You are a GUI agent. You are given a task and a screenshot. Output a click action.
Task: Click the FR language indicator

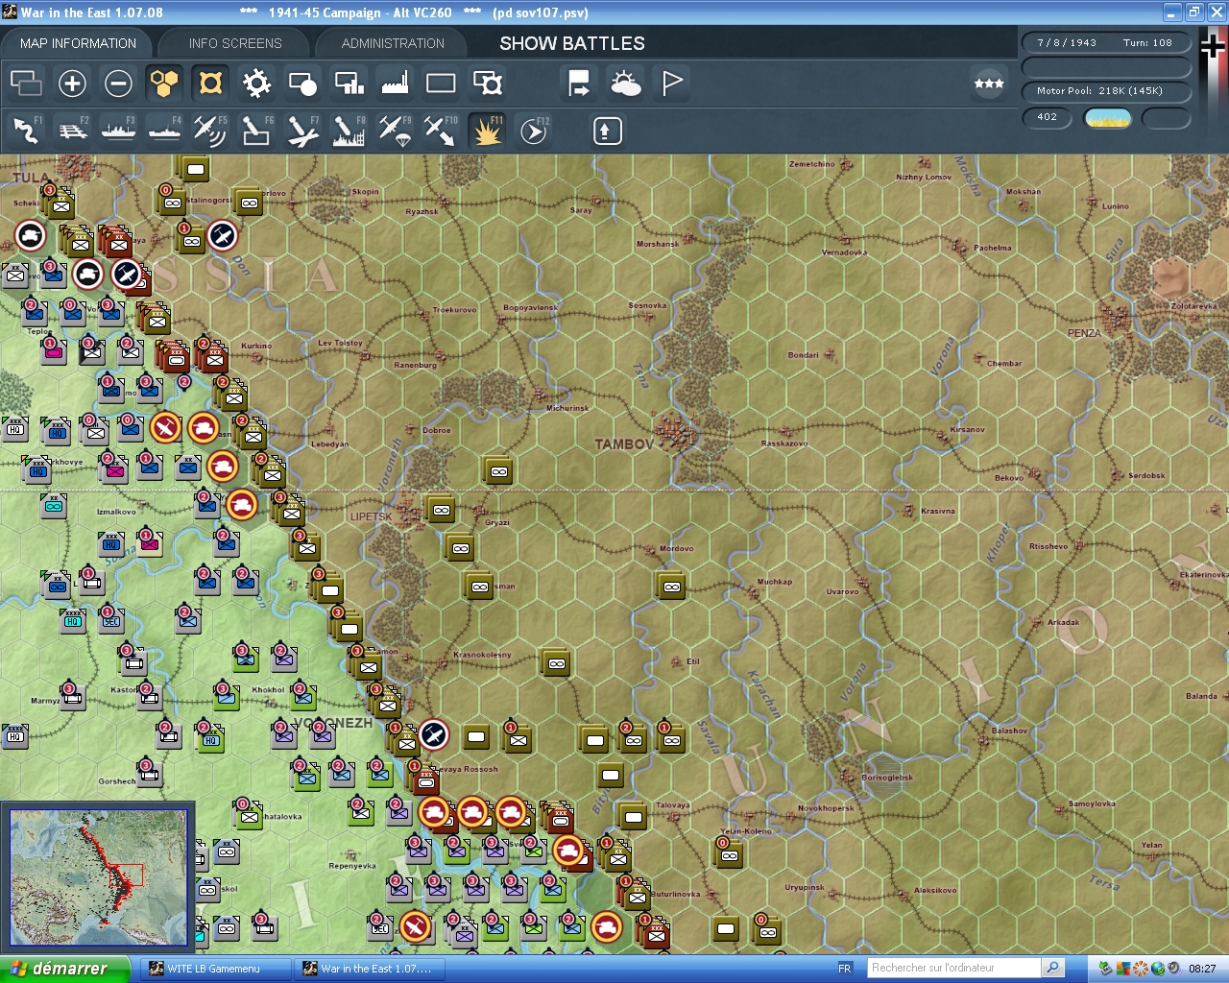click(x=845, y=969)
